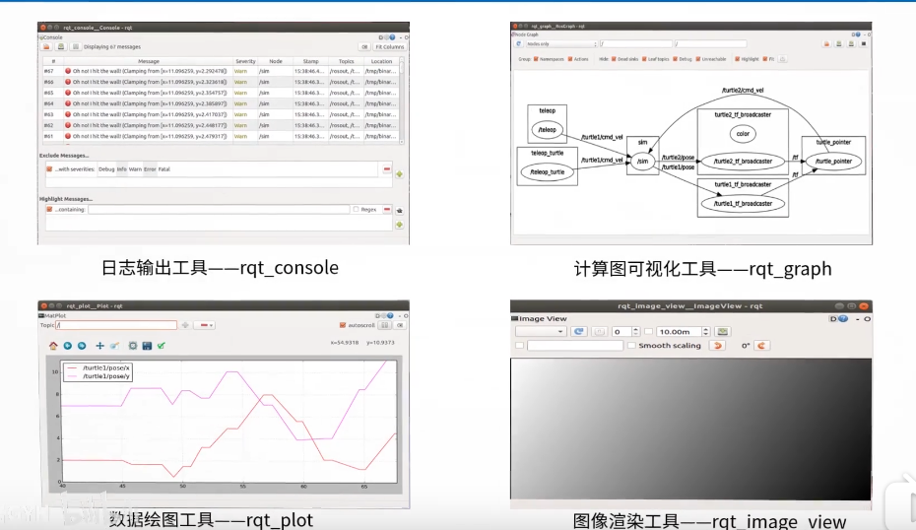
Task: Click Topic input field in rqt_plot
Action: (116, 325)
